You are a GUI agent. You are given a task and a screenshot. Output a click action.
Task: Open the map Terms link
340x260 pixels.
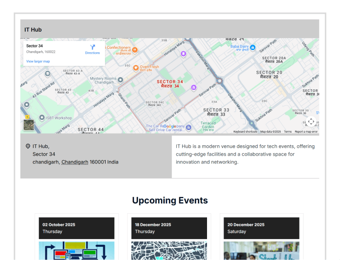288,132
